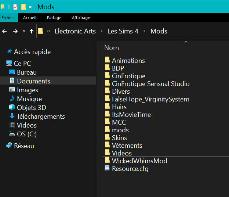Open Téléchargements in navigation pane
This screenshot has width=229, height=197.
tap(41, 117)
